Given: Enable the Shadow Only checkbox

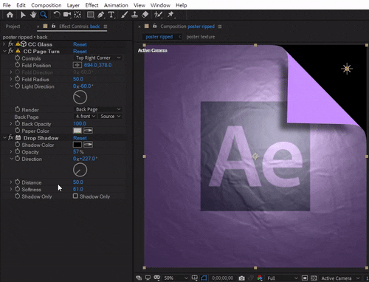Looking at the screenshot, I should point(75,196).
